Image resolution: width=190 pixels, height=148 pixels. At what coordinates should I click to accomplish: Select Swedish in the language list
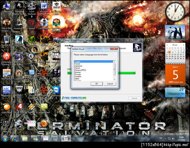point(93,77)
